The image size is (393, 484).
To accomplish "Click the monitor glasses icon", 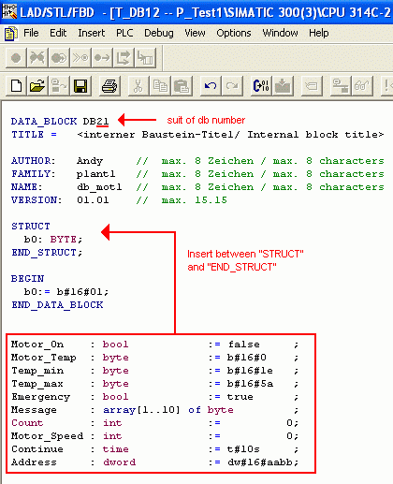I will pos(362,85).
